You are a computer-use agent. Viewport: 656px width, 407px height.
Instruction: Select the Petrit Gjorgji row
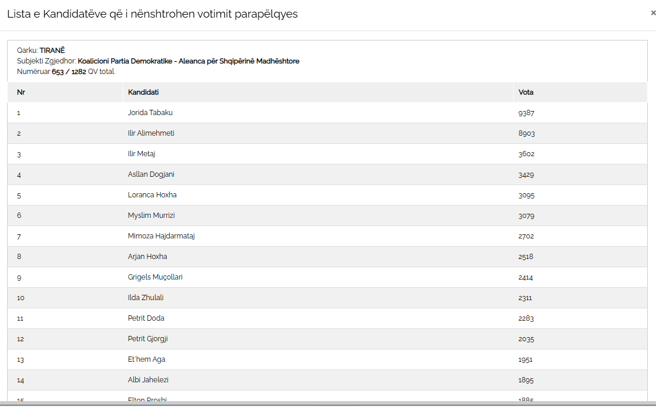148,339
